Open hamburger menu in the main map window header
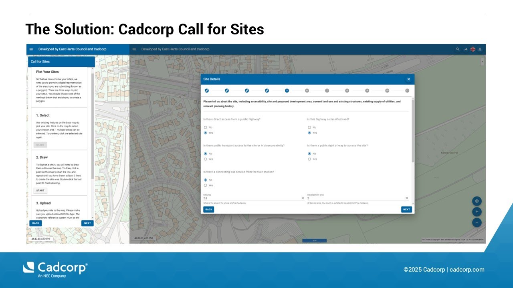This screenshot has height=288, width=513. tap(134, 49)
